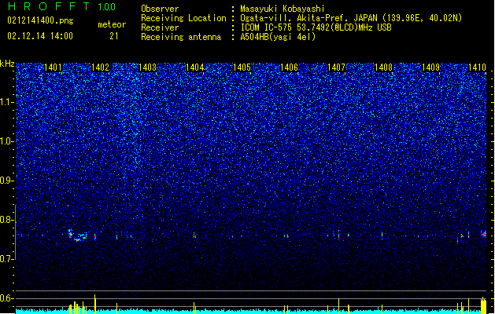Click the meteor echo cluster after 1401
The image size is (495, 314).
(77, 235)
